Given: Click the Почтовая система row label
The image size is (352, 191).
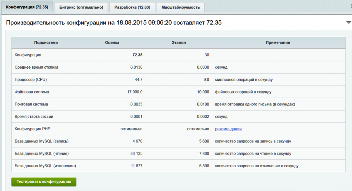Looking at the screenshot, I should click(x=31, y=104).
